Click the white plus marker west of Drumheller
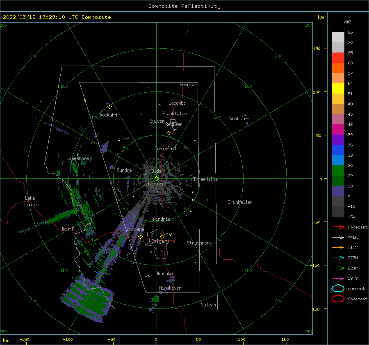 [232, 165]
